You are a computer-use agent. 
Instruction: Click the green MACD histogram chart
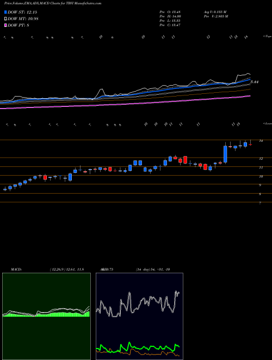46,316
